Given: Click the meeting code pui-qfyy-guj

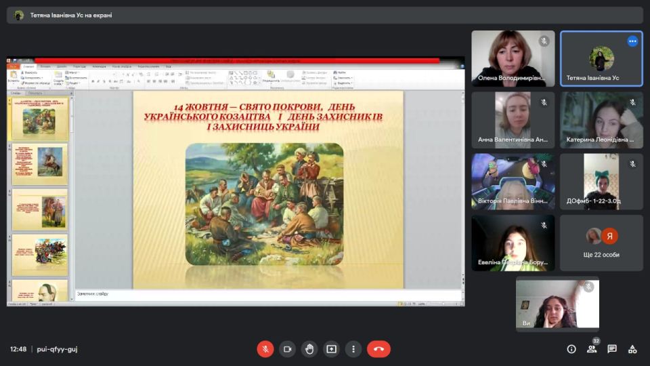Looking at the screenshot, I should click(x=57, y=349).
